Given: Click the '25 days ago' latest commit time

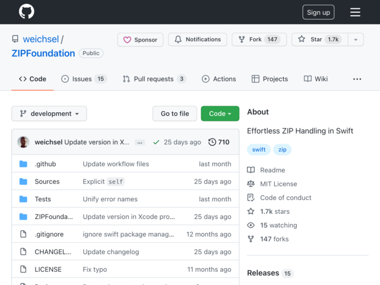Looking at the screenshot, I should pyautogui.click(x=182, y=142).
